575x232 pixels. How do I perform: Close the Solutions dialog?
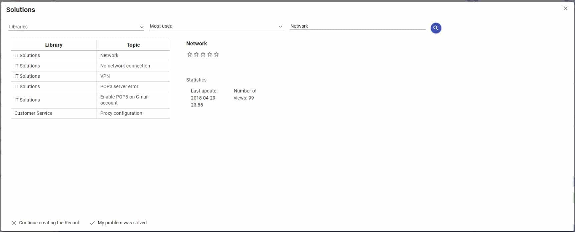565,8
